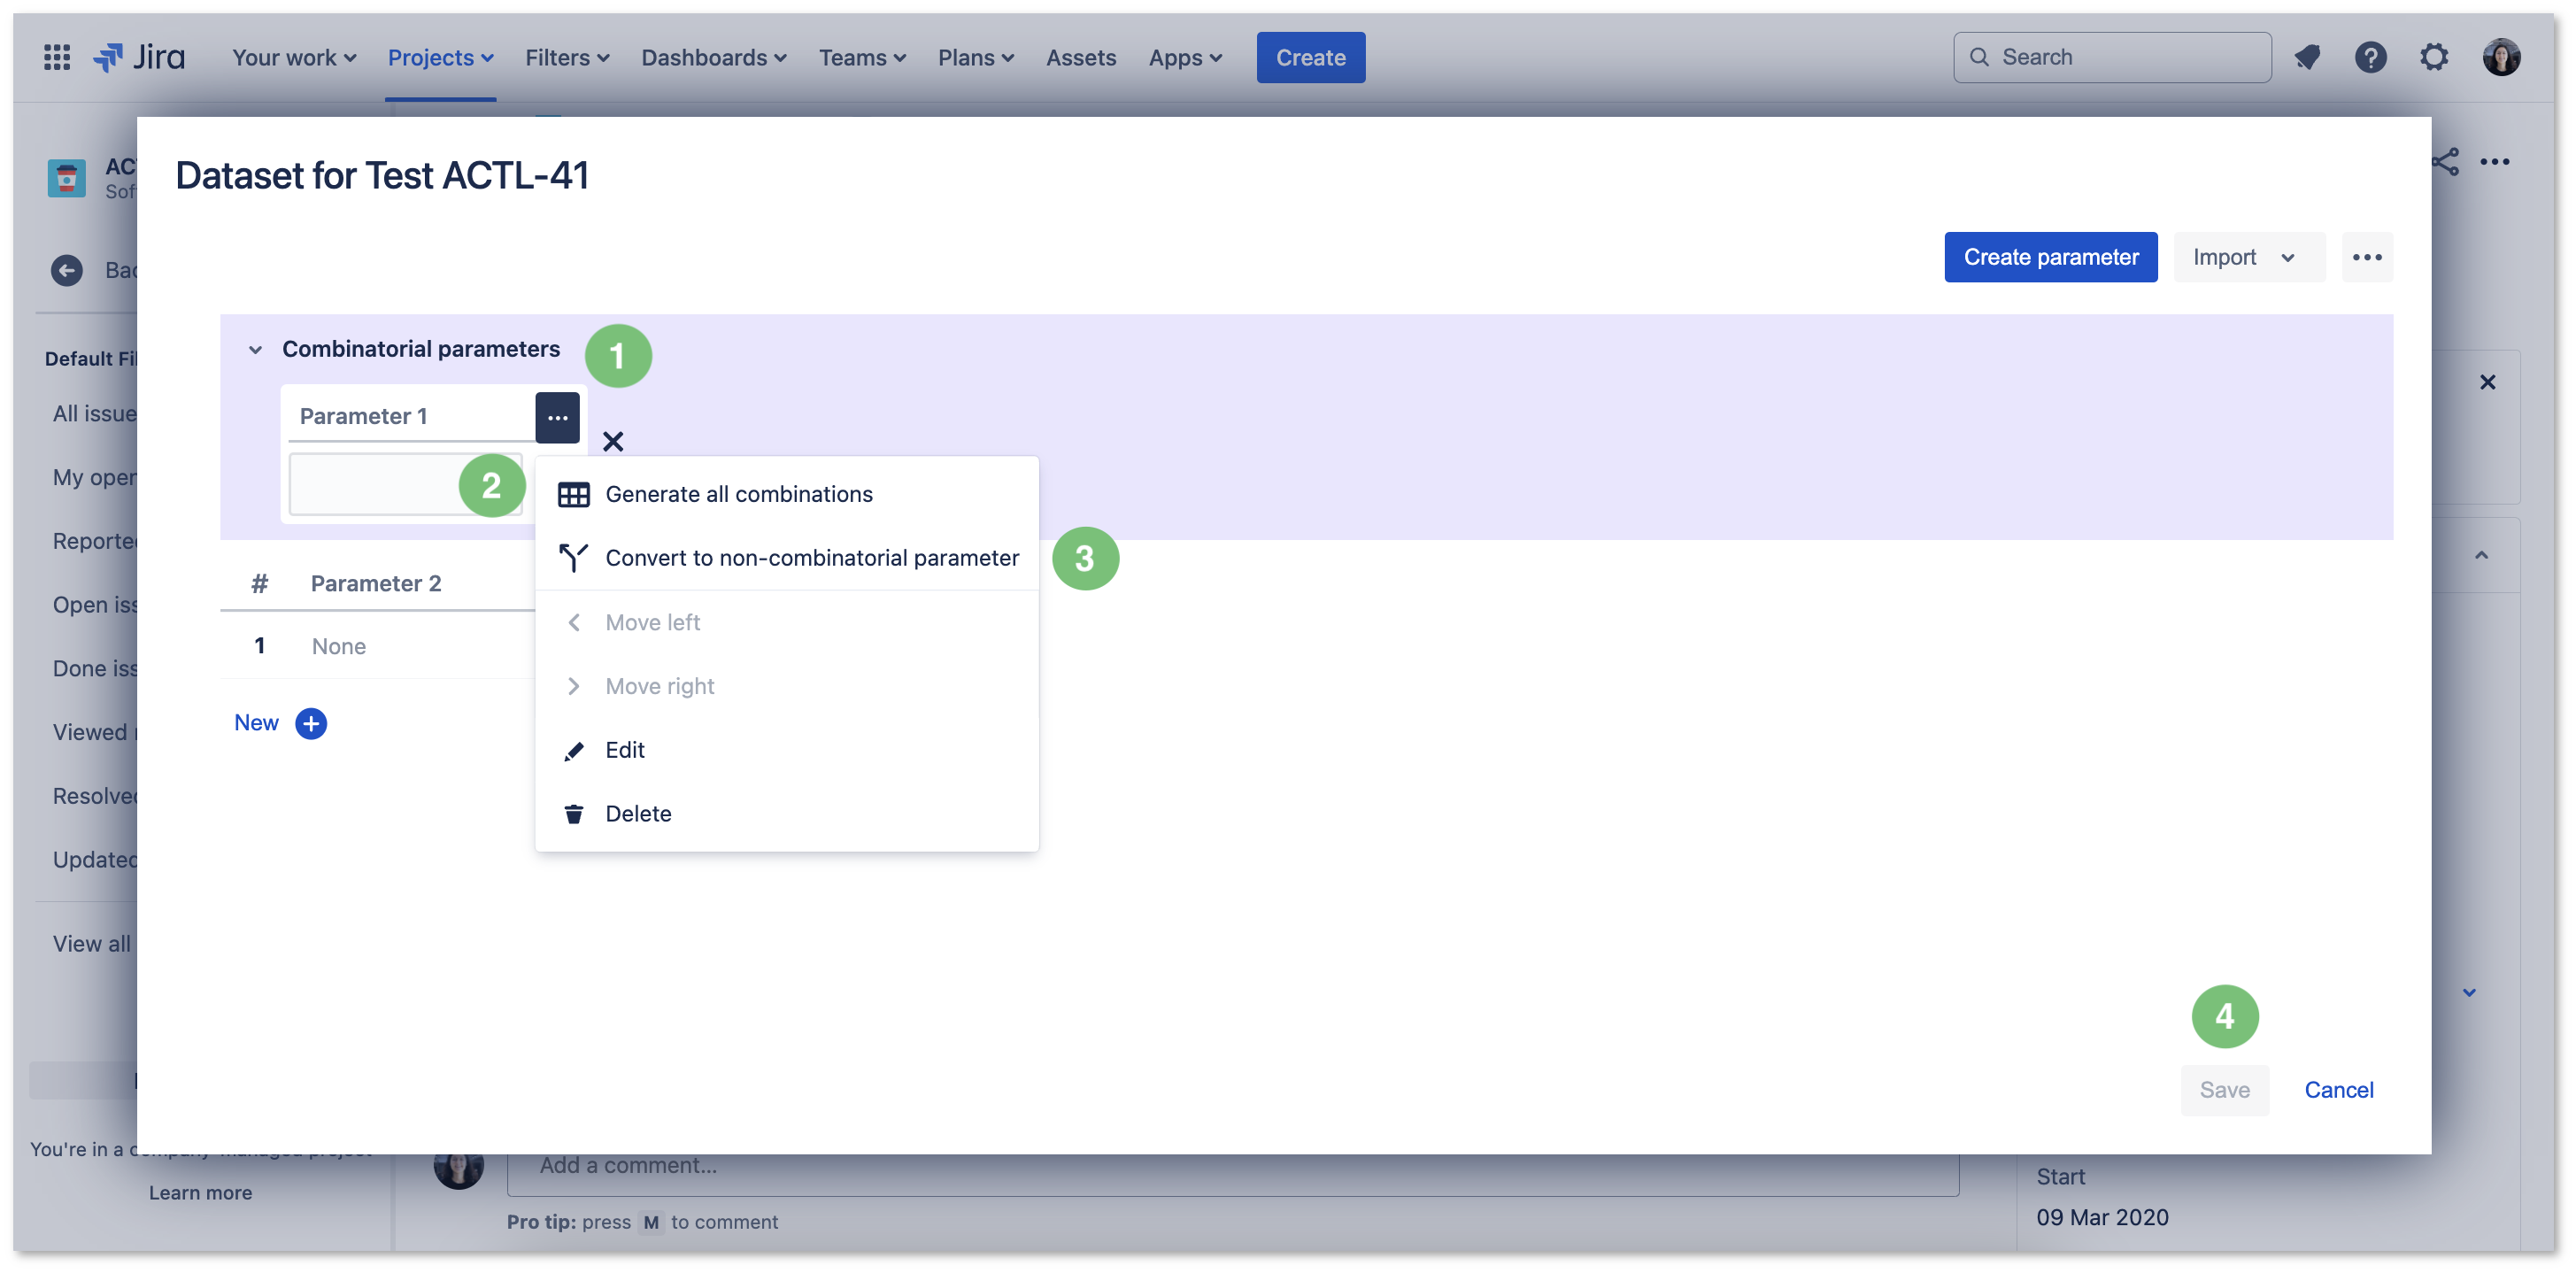Viewport: 2576px width, 1273px height.
Task: Click the Parameter 1 three-dots menu button
Action: pos(557,417)
